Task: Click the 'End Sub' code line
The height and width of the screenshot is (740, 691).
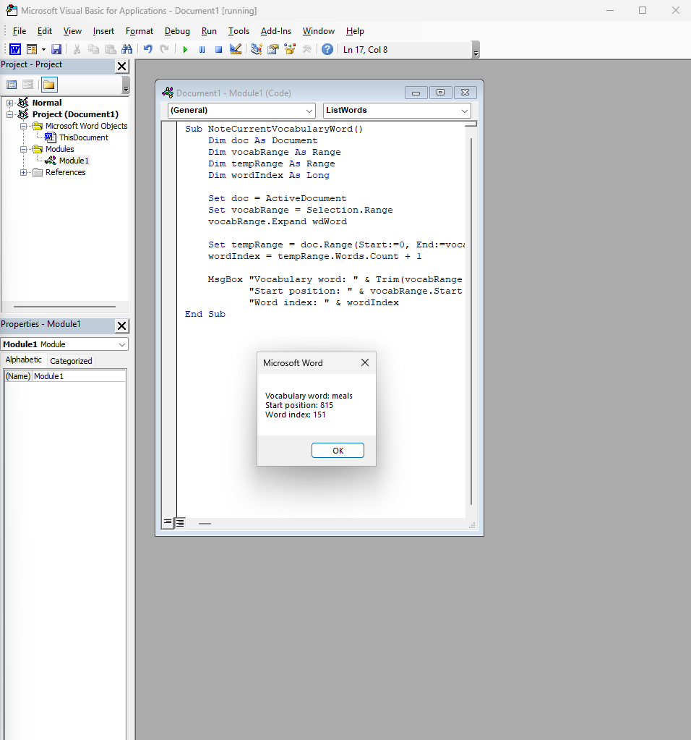Action: point(205,315)
